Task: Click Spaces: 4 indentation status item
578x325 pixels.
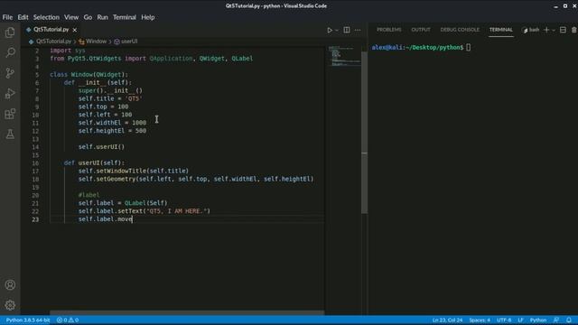Action: coord(480,320)
